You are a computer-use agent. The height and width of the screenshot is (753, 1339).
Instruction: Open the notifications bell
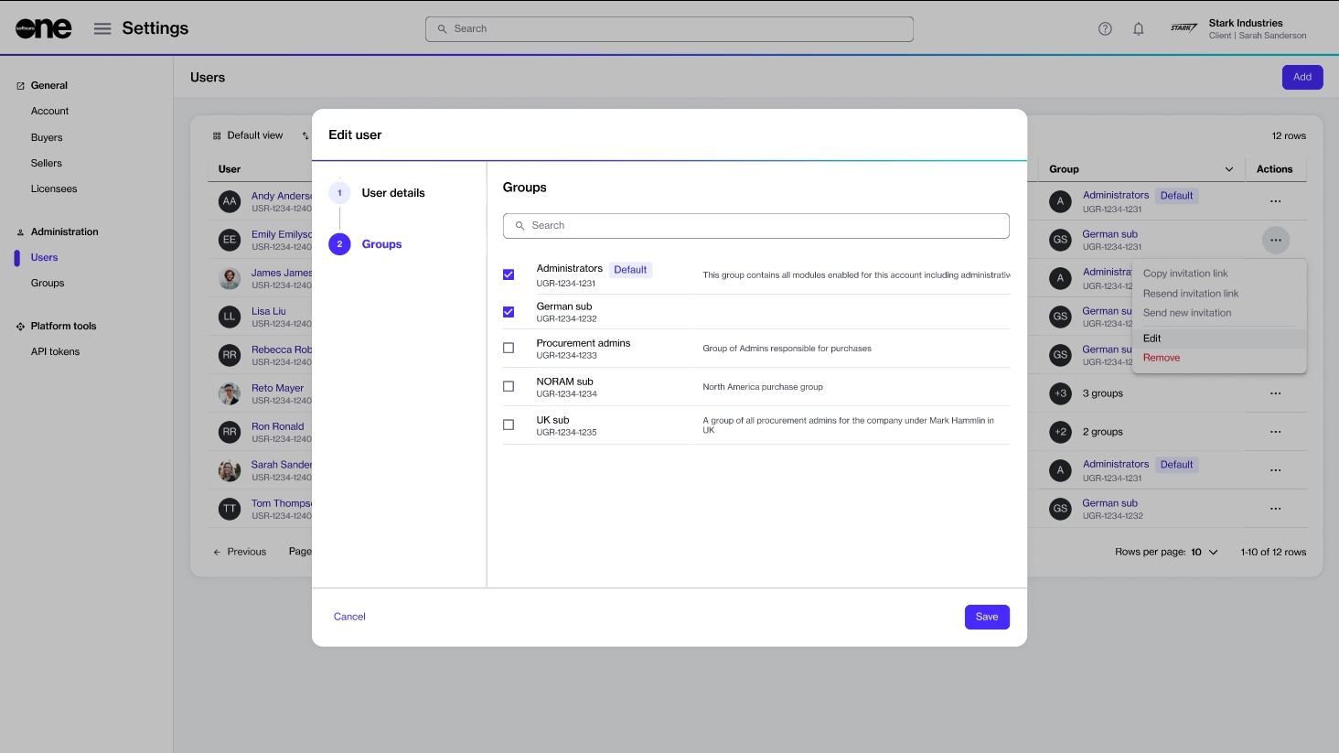(1139, 28)
